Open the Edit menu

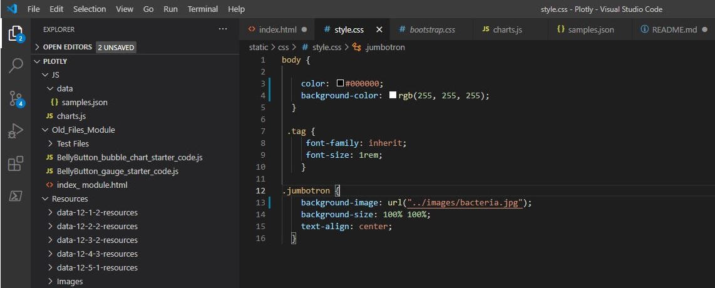tap(56, 9)
